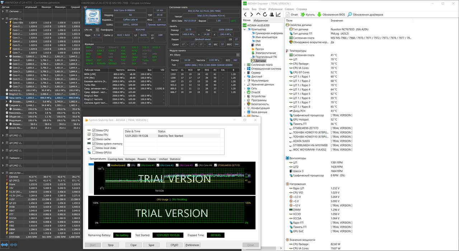Open the CPU #0 selector dropdown in HWiNFO
Screen dimensions: 459x251
click(x=92, y=30)
